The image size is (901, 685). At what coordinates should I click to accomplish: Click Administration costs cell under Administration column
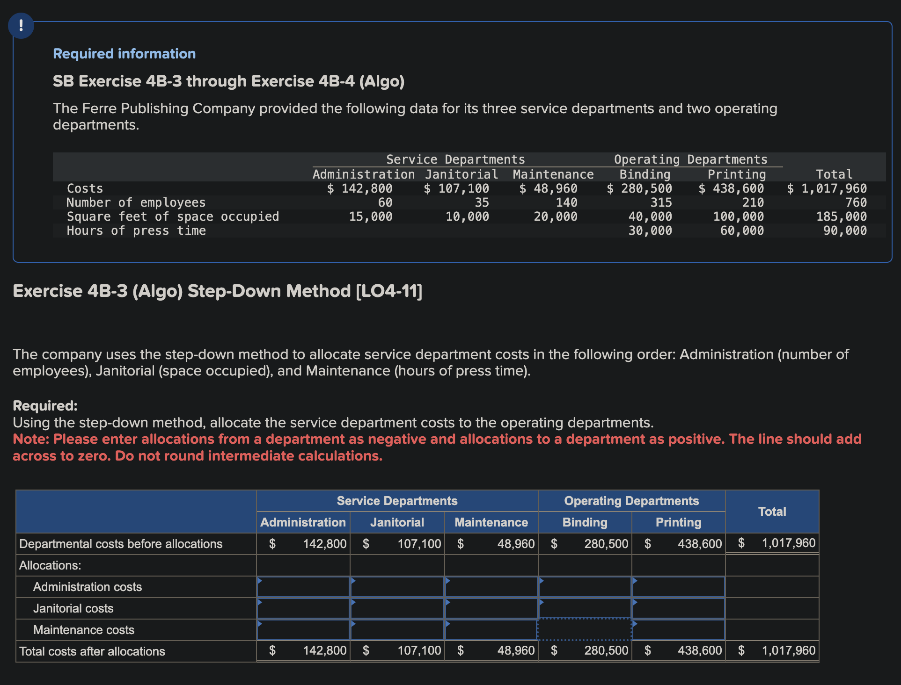pos(303,587)
